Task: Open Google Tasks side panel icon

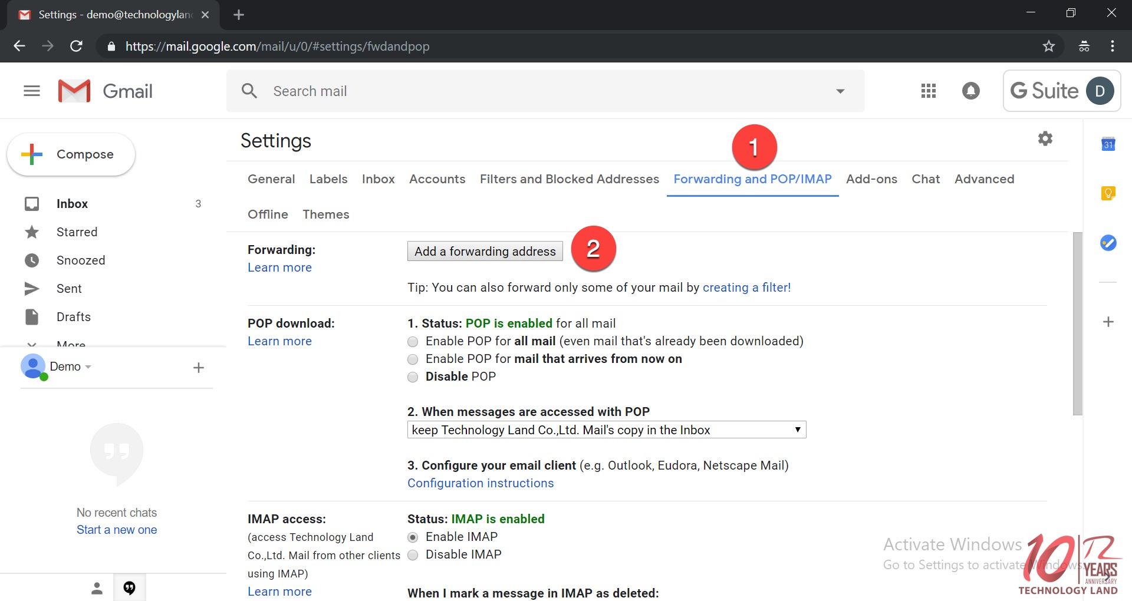Action: point(1108,242)
